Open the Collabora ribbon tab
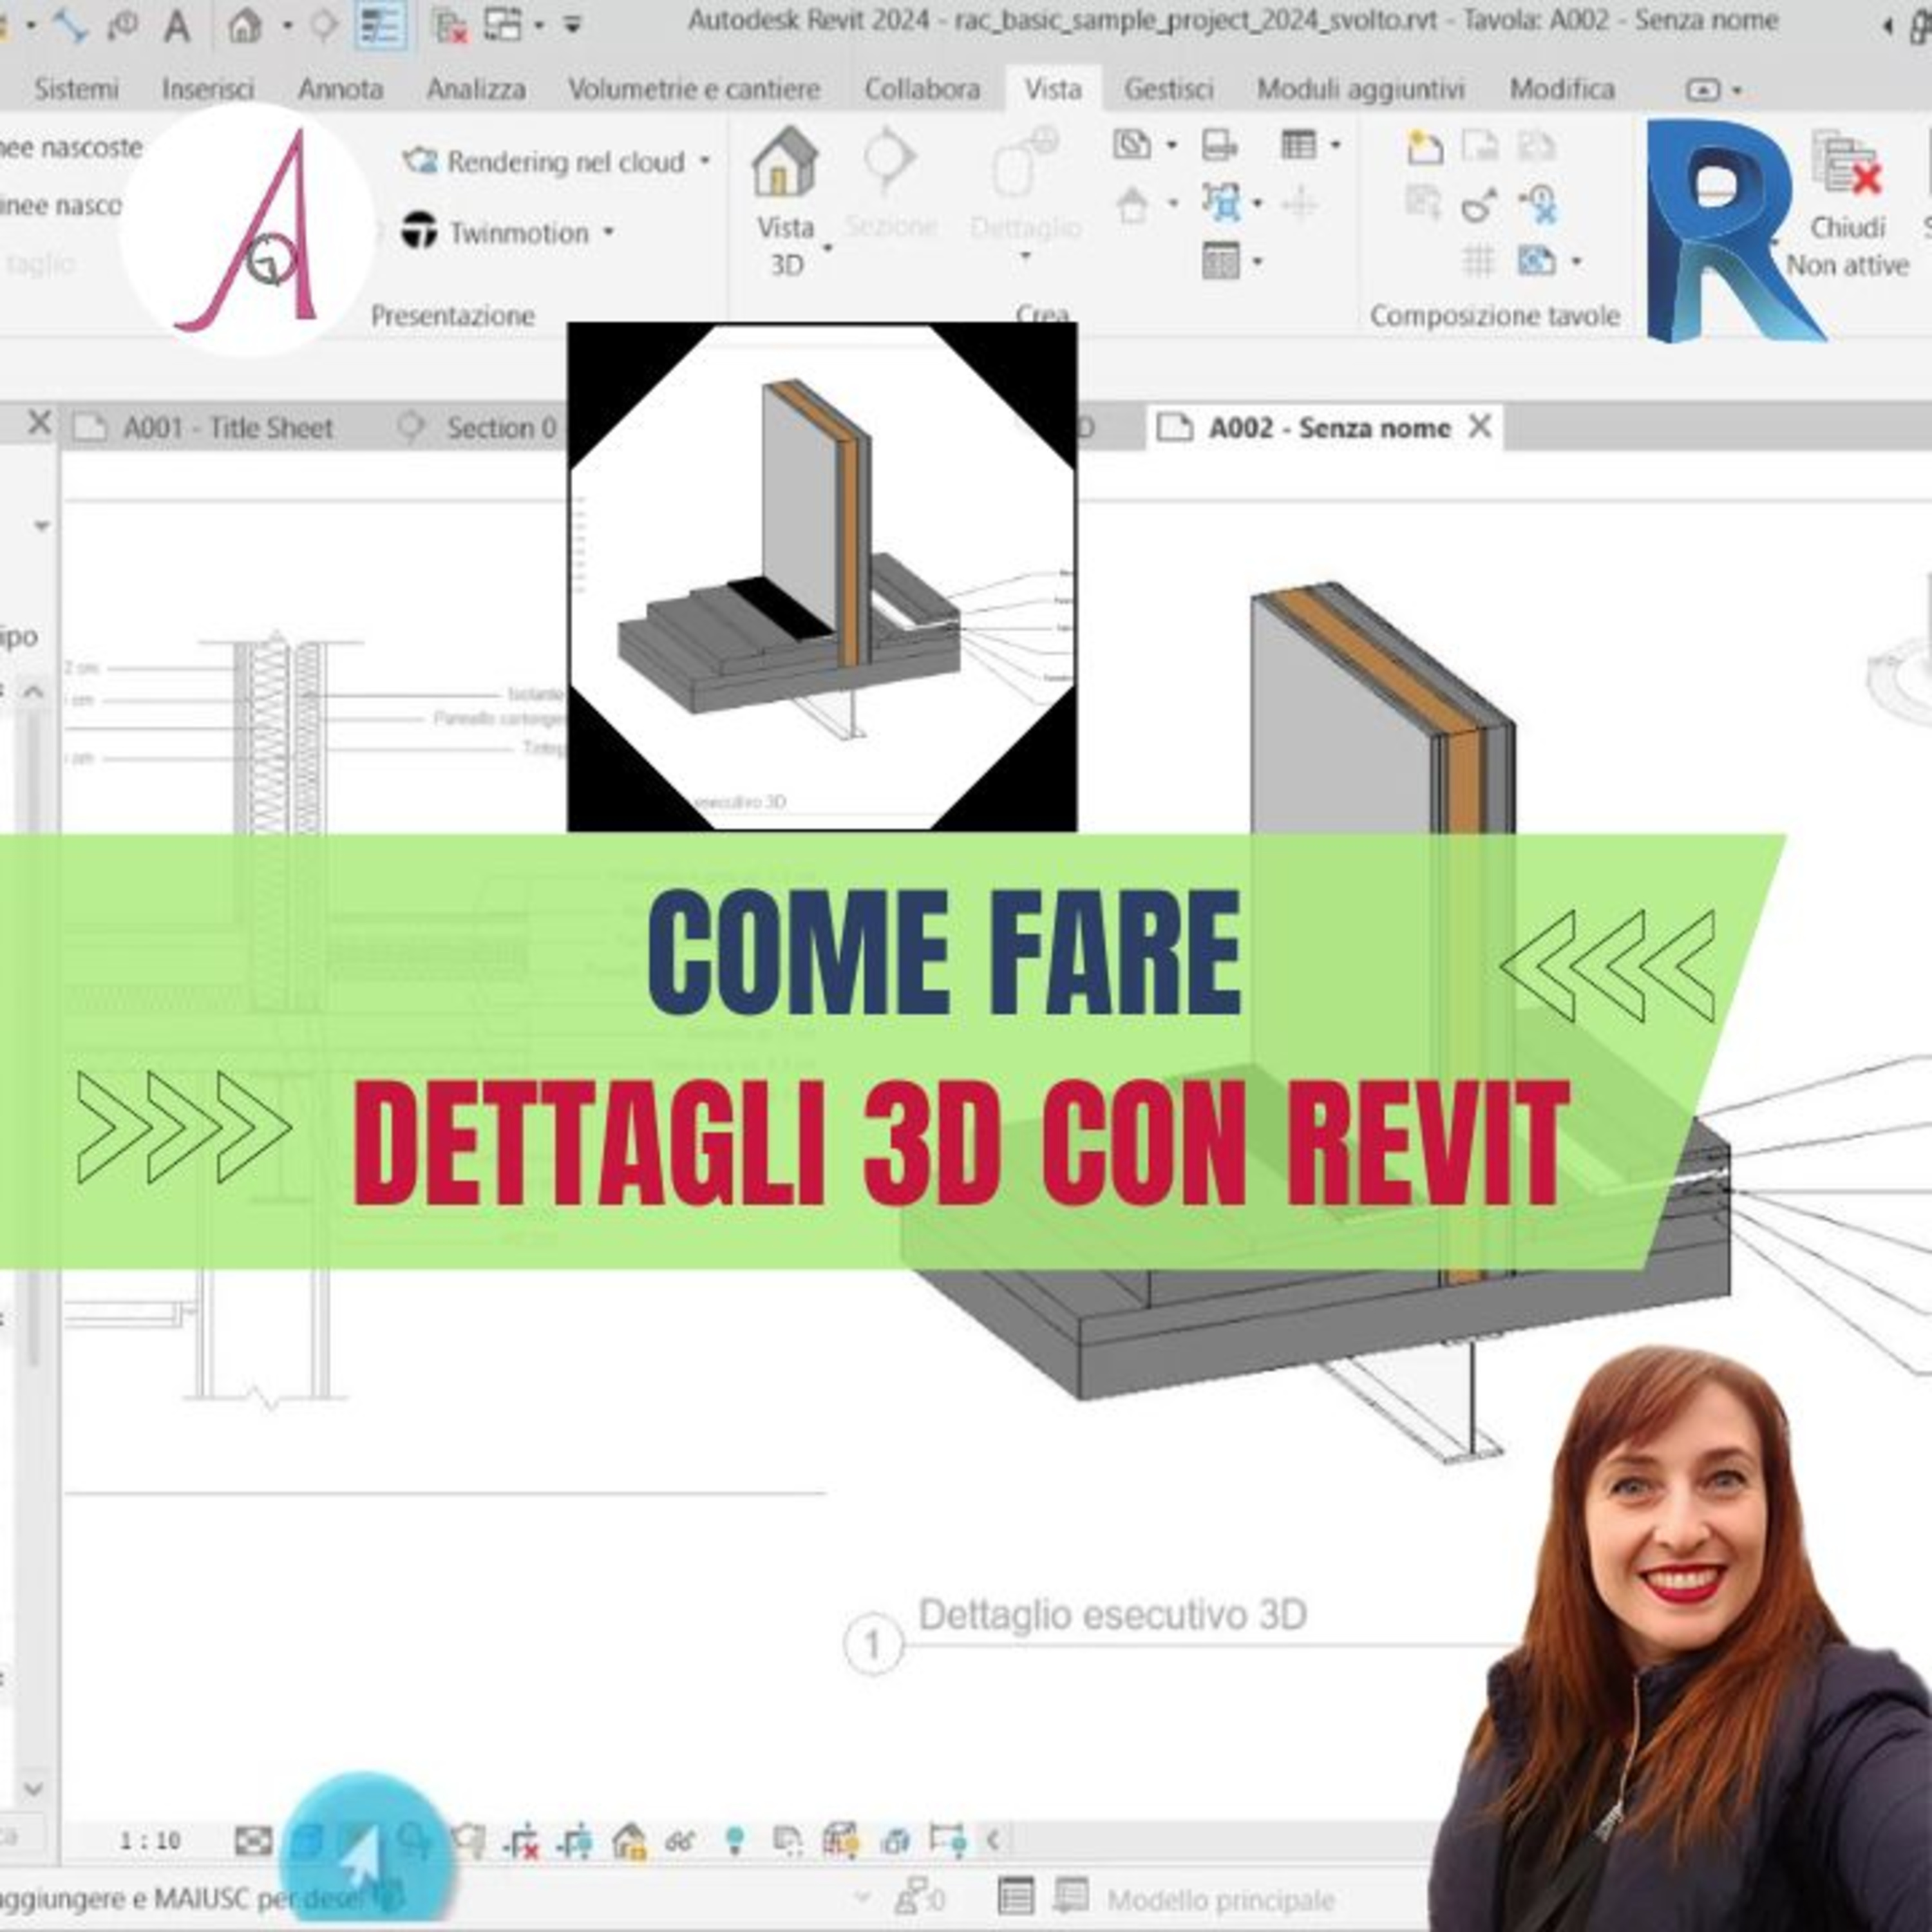Viewport: 1932px width, 1932px height. (922, 89)
